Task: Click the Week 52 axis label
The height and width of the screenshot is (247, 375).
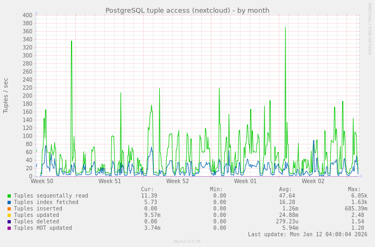Action: tap(178, 181)
